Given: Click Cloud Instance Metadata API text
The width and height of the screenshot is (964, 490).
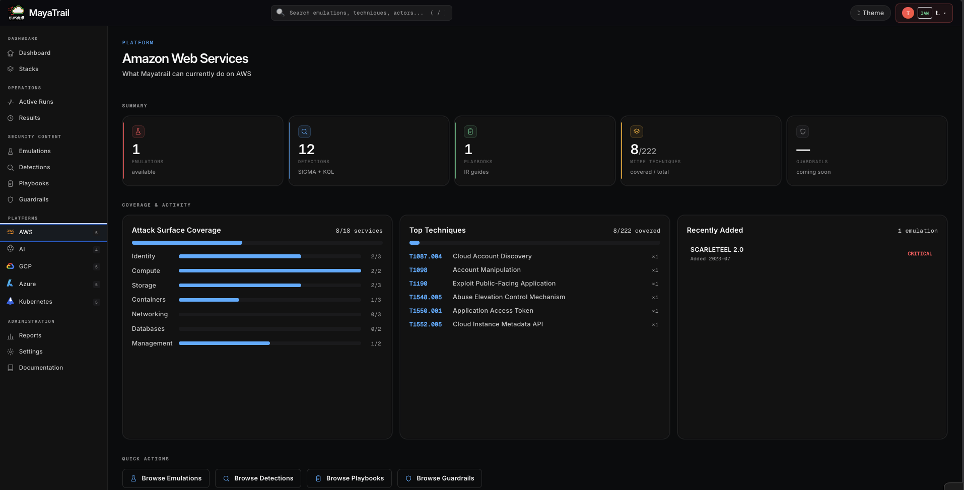Looking at the screenshot, I should 498,324.
